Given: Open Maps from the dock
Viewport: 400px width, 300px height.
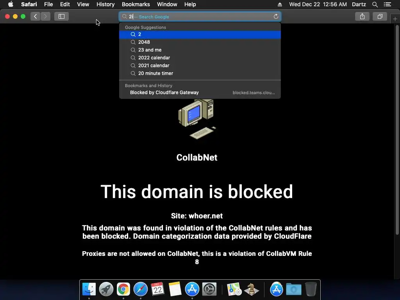Looking at the screenshot, I should [x=234, y=289].
